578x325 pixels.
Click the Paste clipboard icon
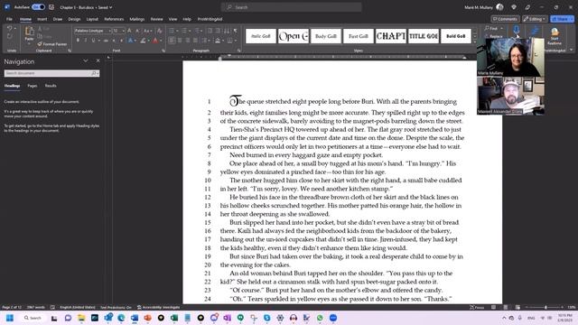click(x=29, y=32)
